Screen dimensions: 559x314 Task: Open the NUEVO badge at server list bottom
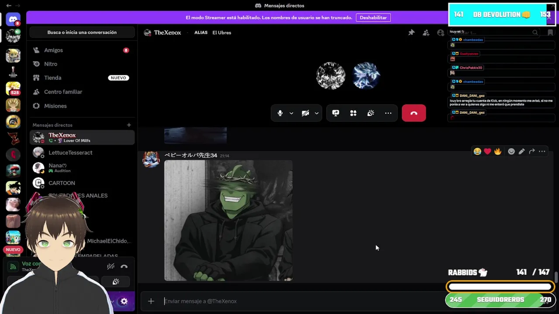tap(13, 249)
